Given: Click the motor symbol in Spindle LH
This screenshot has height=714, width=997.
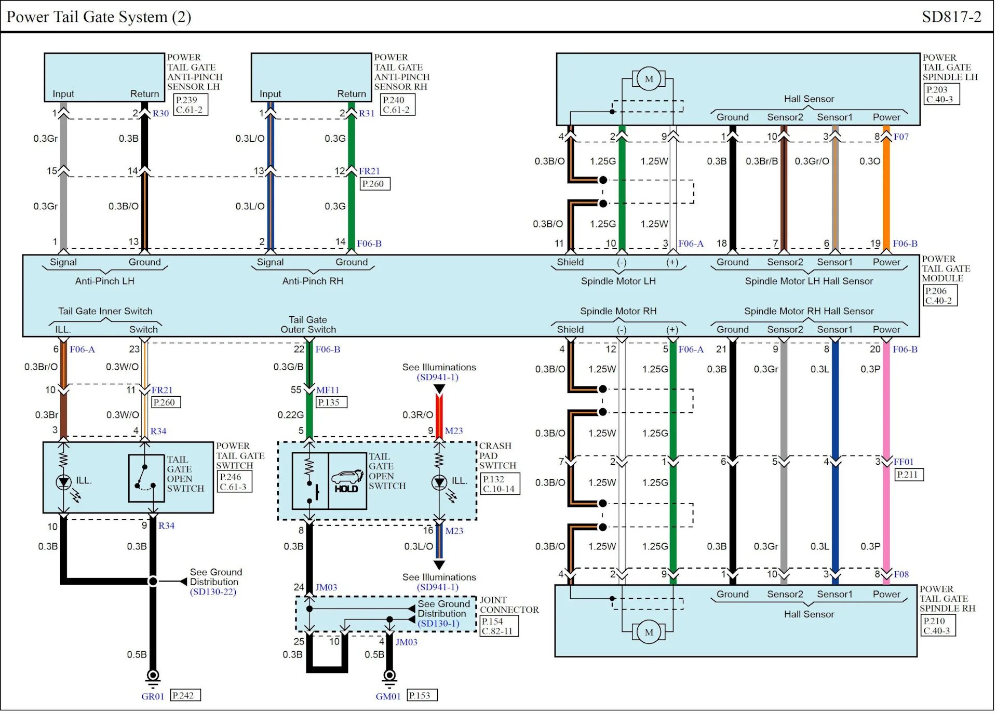Looking at the screenshot, I should [x=649, y=79].
